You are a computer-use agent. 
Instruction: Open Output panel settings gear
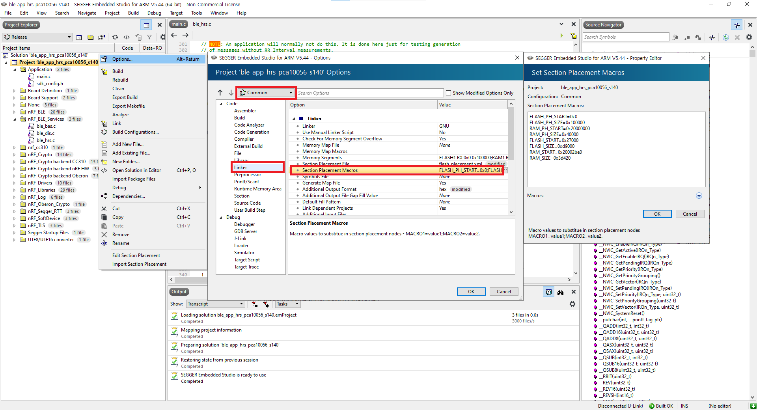tap(572, 304)
